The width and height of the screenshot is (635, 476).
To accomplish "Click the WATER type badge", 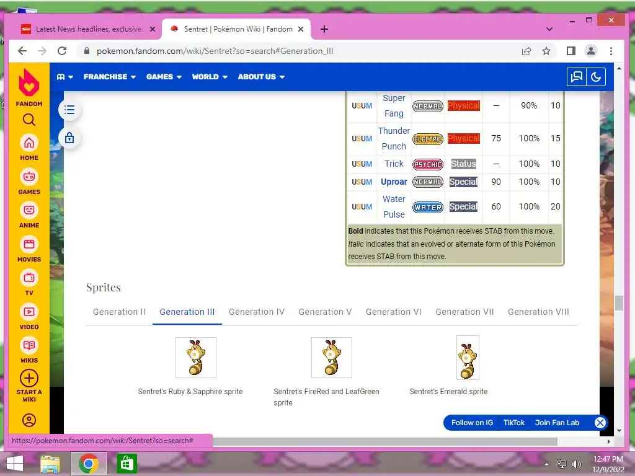I will point(428,207).
